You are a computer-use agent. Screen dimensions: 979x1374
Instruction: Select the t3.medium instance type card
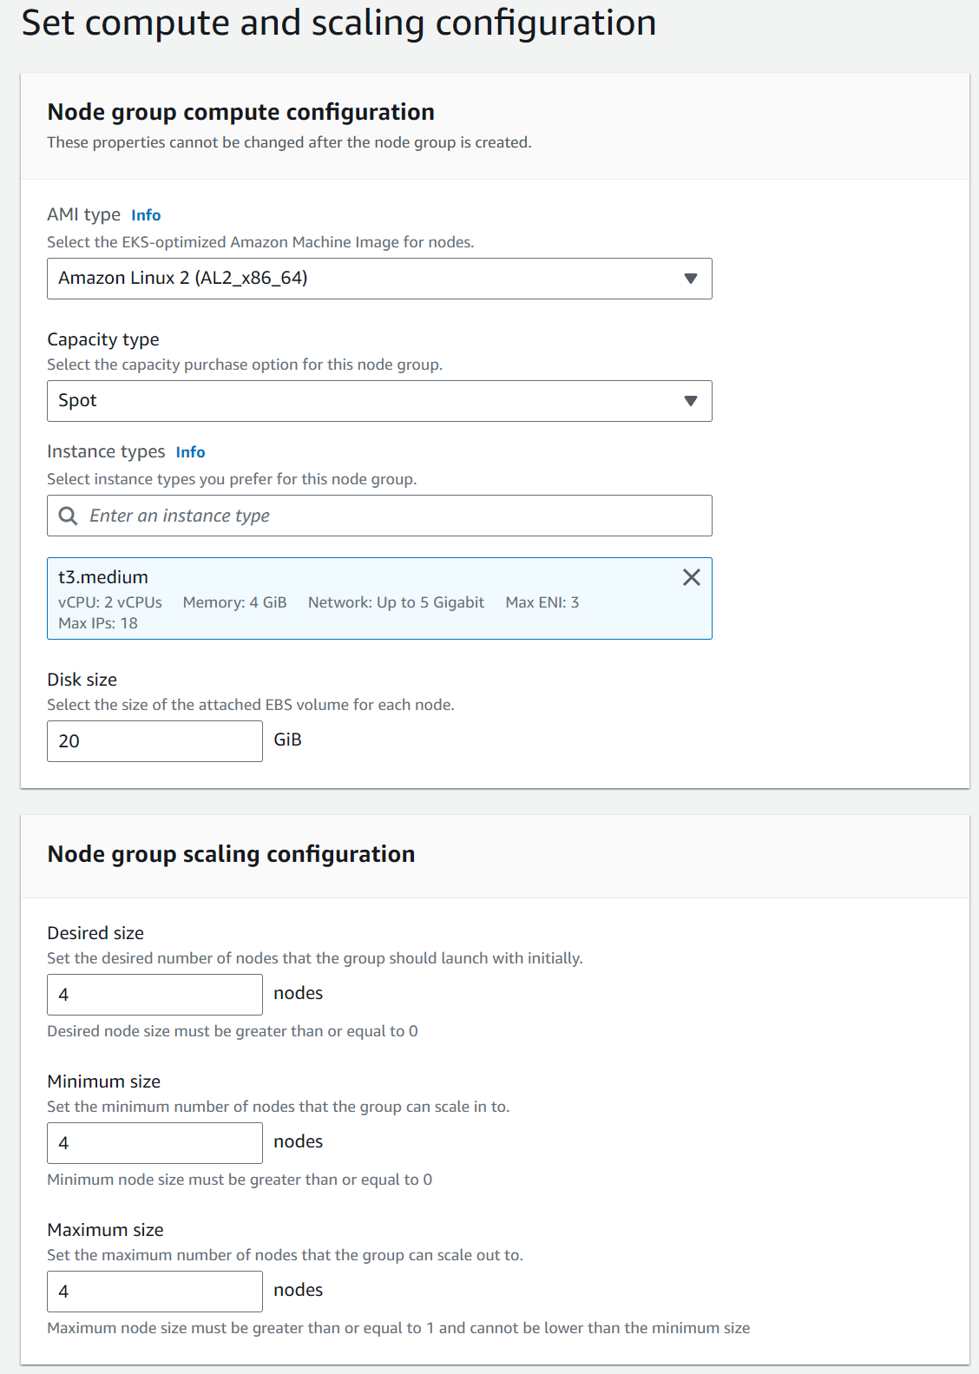(x=379, y=599)
